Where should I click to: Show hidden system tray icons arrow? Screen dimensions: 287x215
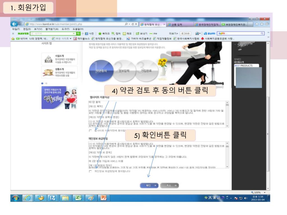coord(231,198)
